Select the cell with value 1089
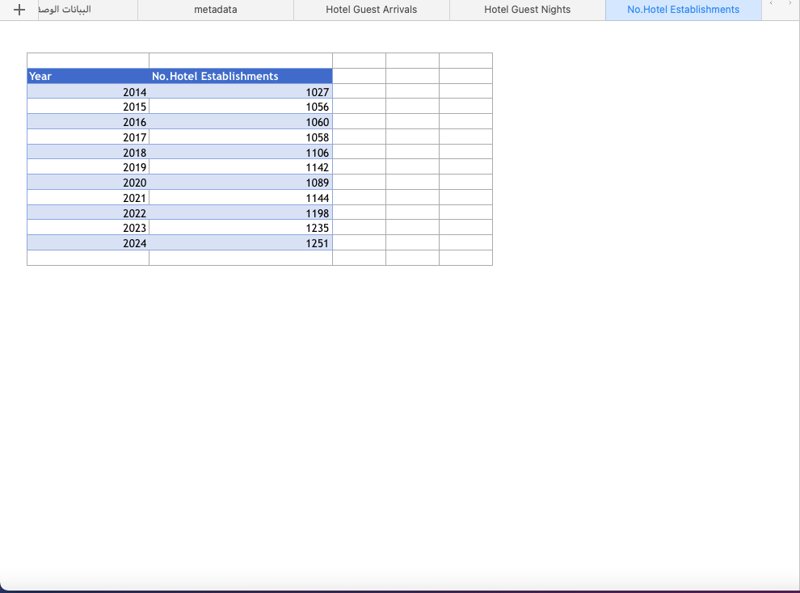 point(240,183)
